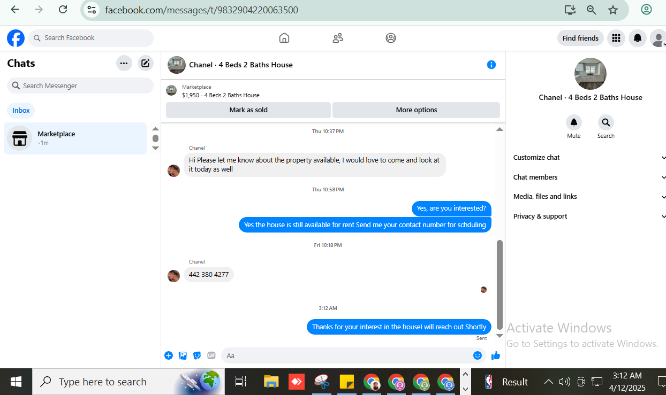Open File Explorer from taskbar
666x395 pixels.
tap(271, 382)
